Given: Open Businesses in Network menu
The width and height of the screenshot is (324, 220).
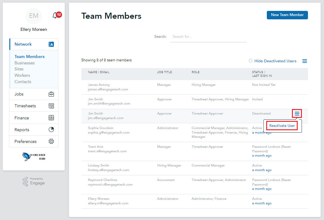Looking at the screenshot, I should coord(25,63).
